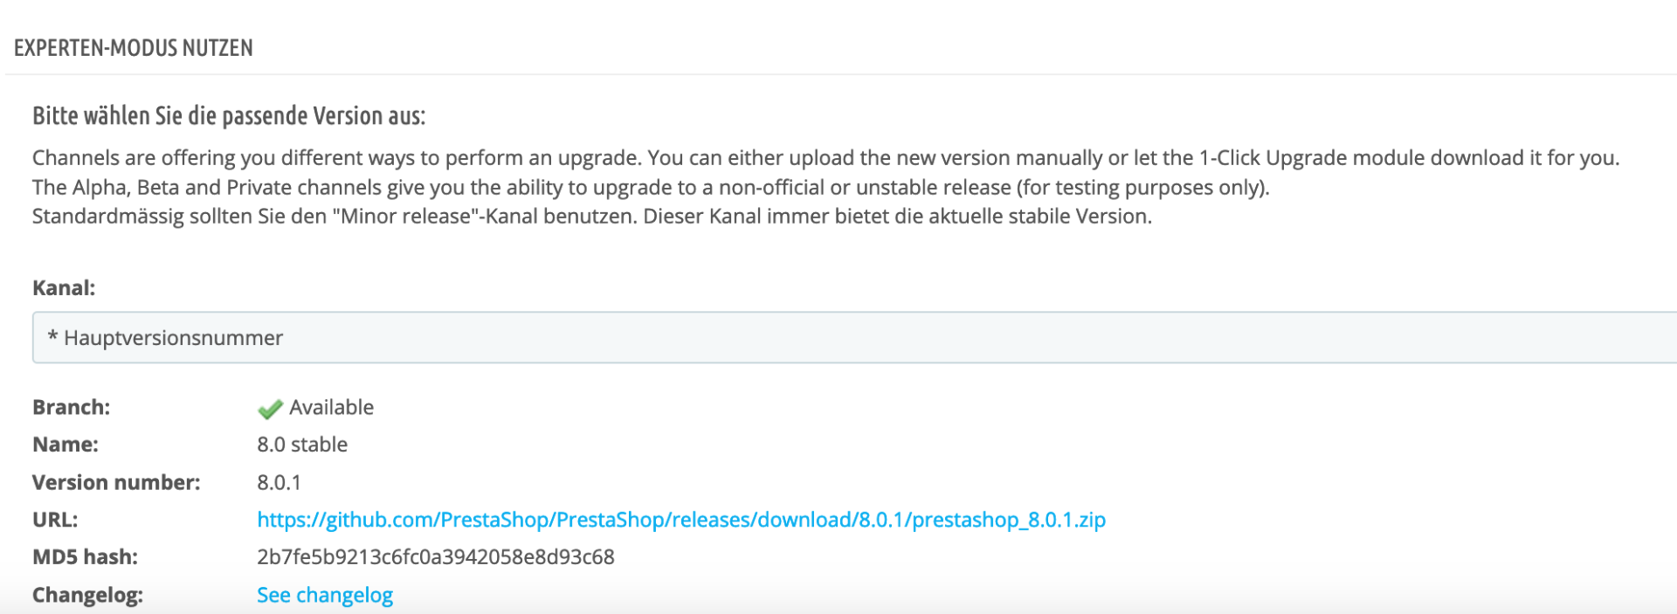The image size is (1677, 614).
Task: Open the prestashop_8.0.1.zip GitHub download link
Action: coord(680,520)
